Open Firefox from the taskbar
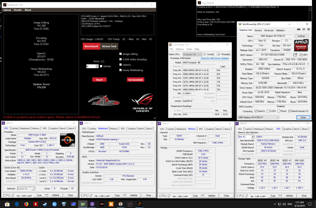 [26, 204]
